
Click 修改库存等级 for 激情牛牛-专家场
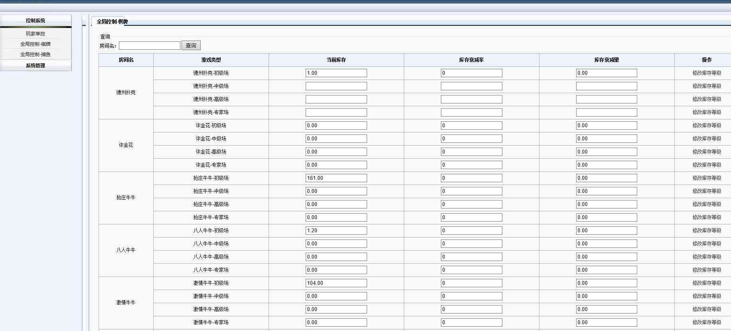click(x=706, y=323)
